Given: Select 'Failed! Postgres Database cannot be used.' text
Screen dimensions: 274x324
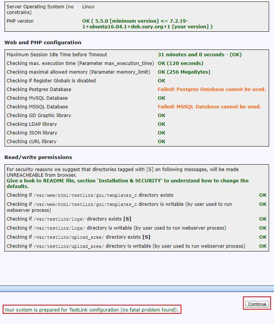Looking at the screenshot, I should [x=212, y=89].
